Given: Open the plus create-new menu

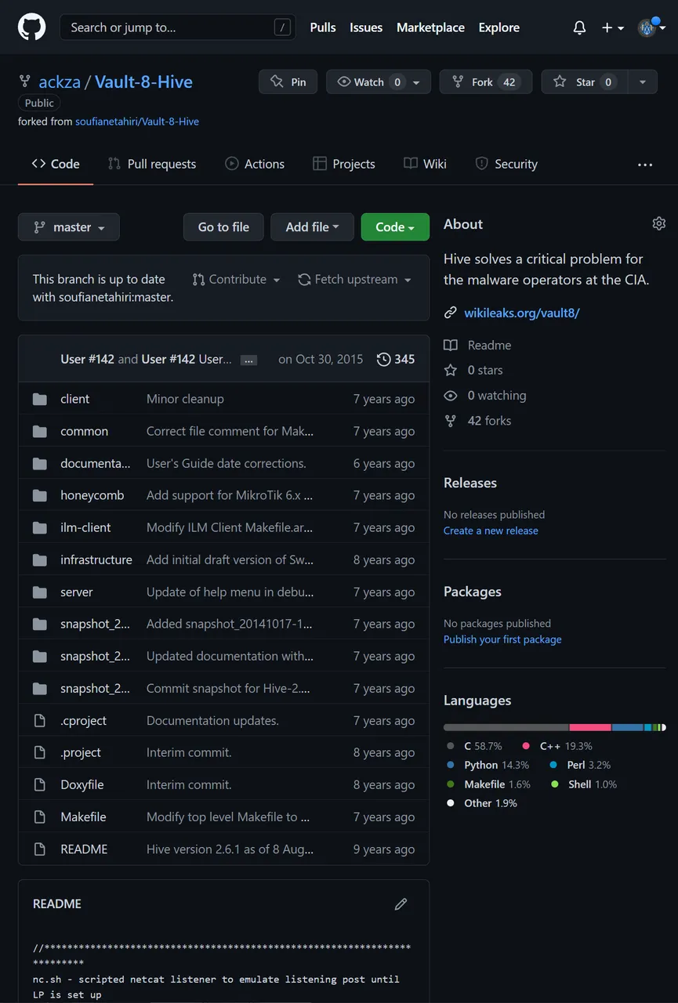Looking at the screenshot, I should coord(613,27).
